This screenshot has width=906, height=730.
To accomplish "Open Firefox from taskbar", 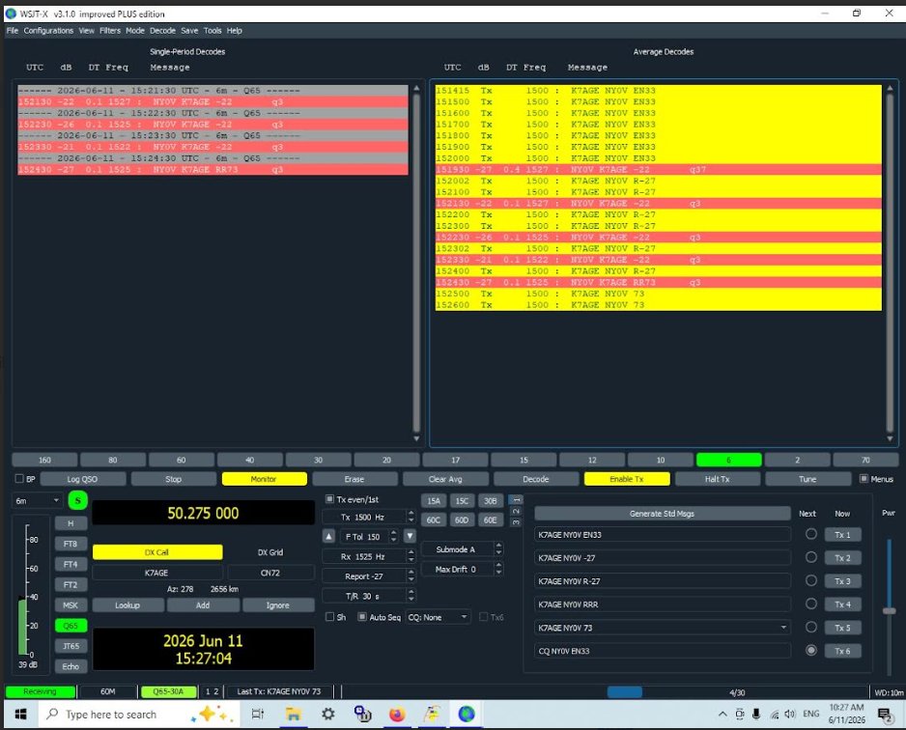I will point(397,715).
